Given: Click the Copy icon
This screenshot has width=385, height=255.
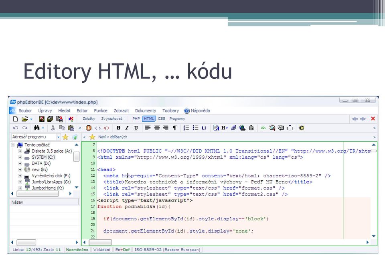Looking at the screenshot, I should point(62,128).
